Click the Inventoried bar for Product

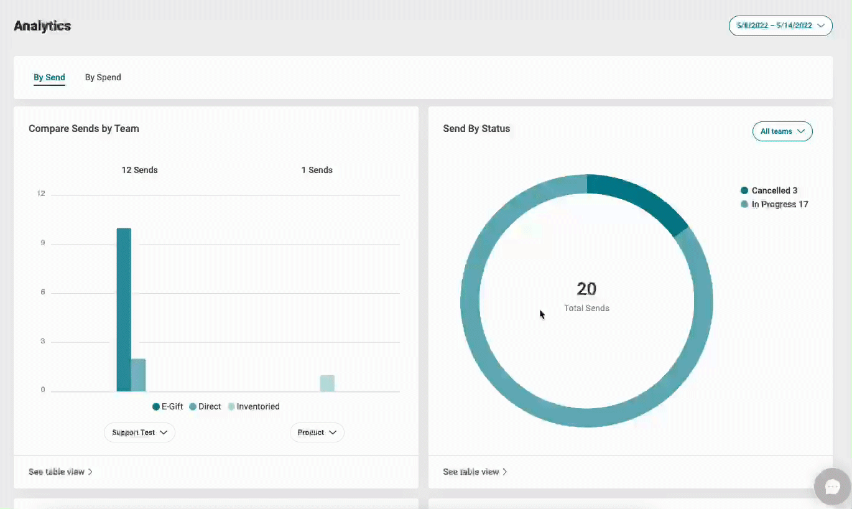tap(327, 383)
